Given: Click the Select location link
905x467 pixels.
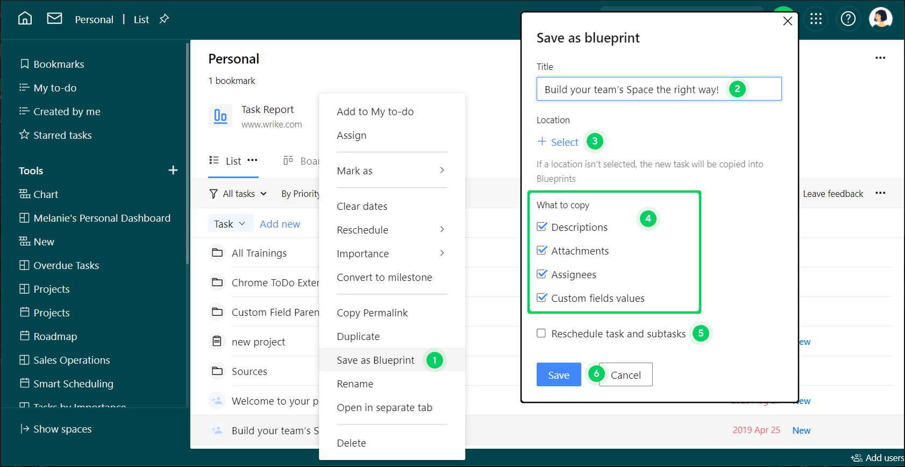Looking at the screenshot, I should pyautogui.click(x=558, y=142).
